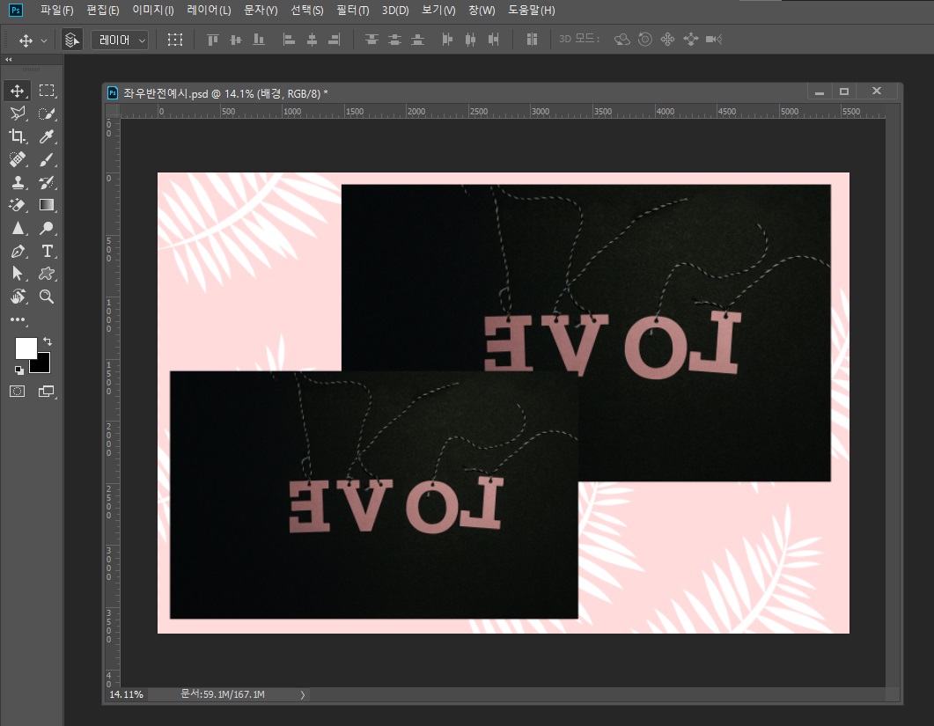
Task: Select the Move tool in the toolbox
Action: tap(18, 91)
